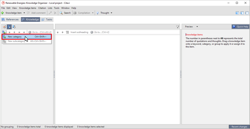Viewport: 250px width, 129px height.
Task: Click the Go to (Ctrl+E) field
Action: [137, 32]
